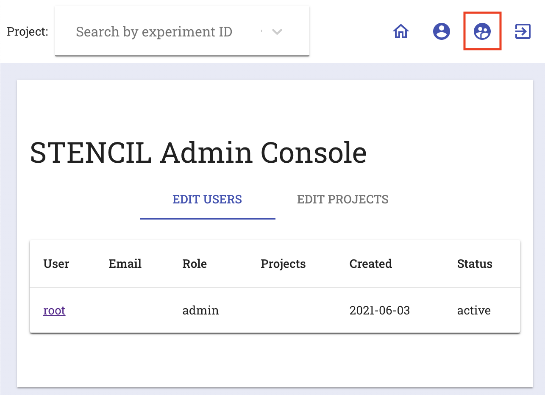Click the Role column header

(195, 264)
